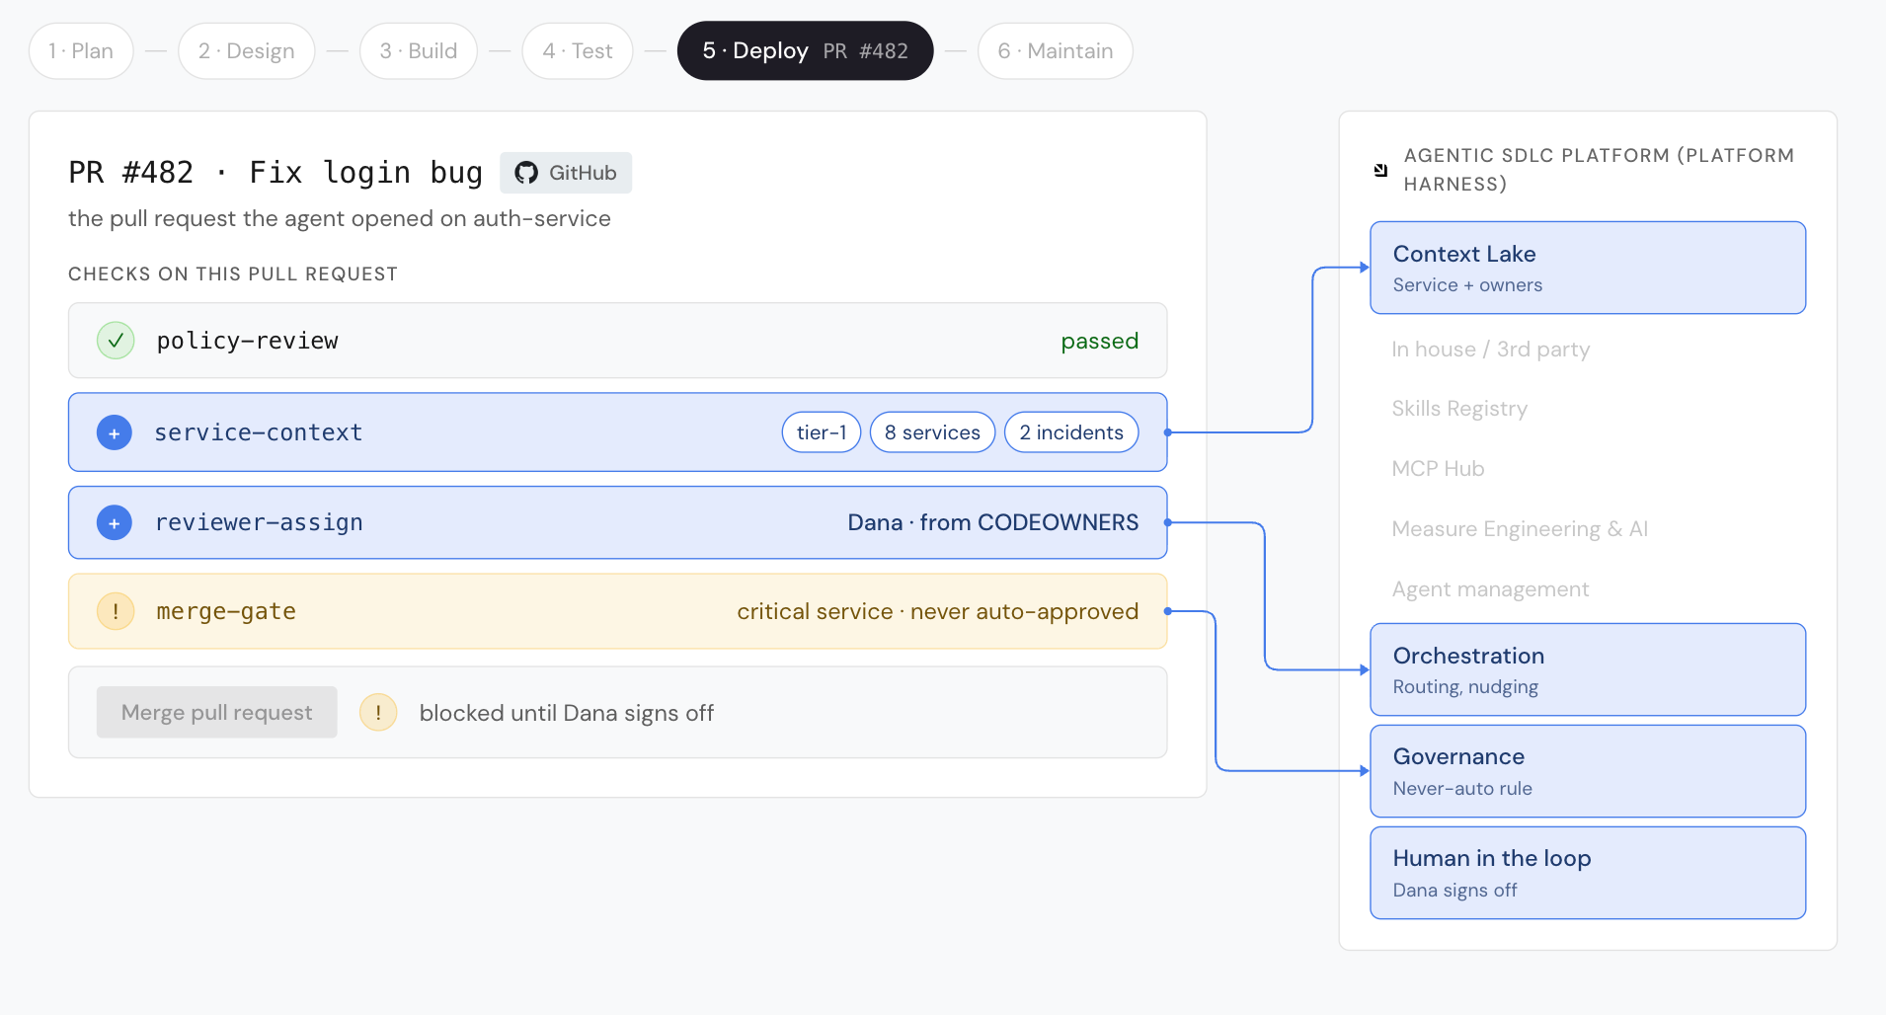The image size is (1886, 1015).
Task: Click the passed status text
Action: click(x=1100, y=341)
